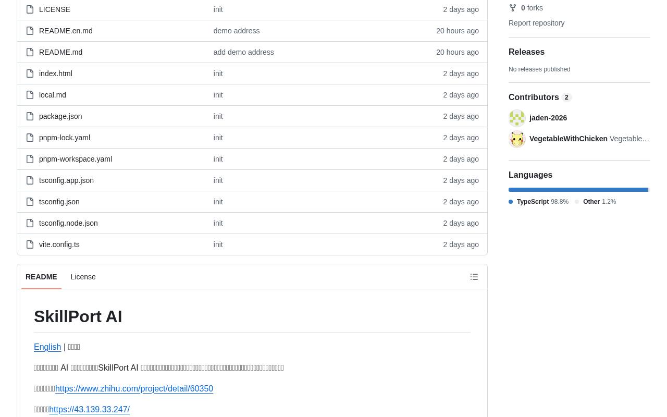Click the file icon beside local.md

point(30,95)
